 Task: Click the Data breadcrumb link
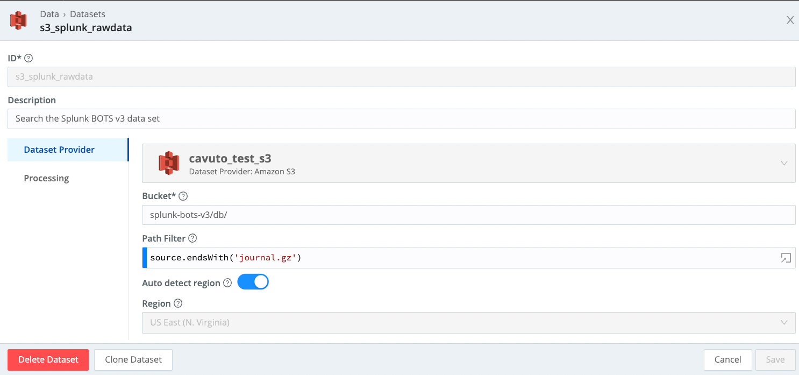[49, 13]
